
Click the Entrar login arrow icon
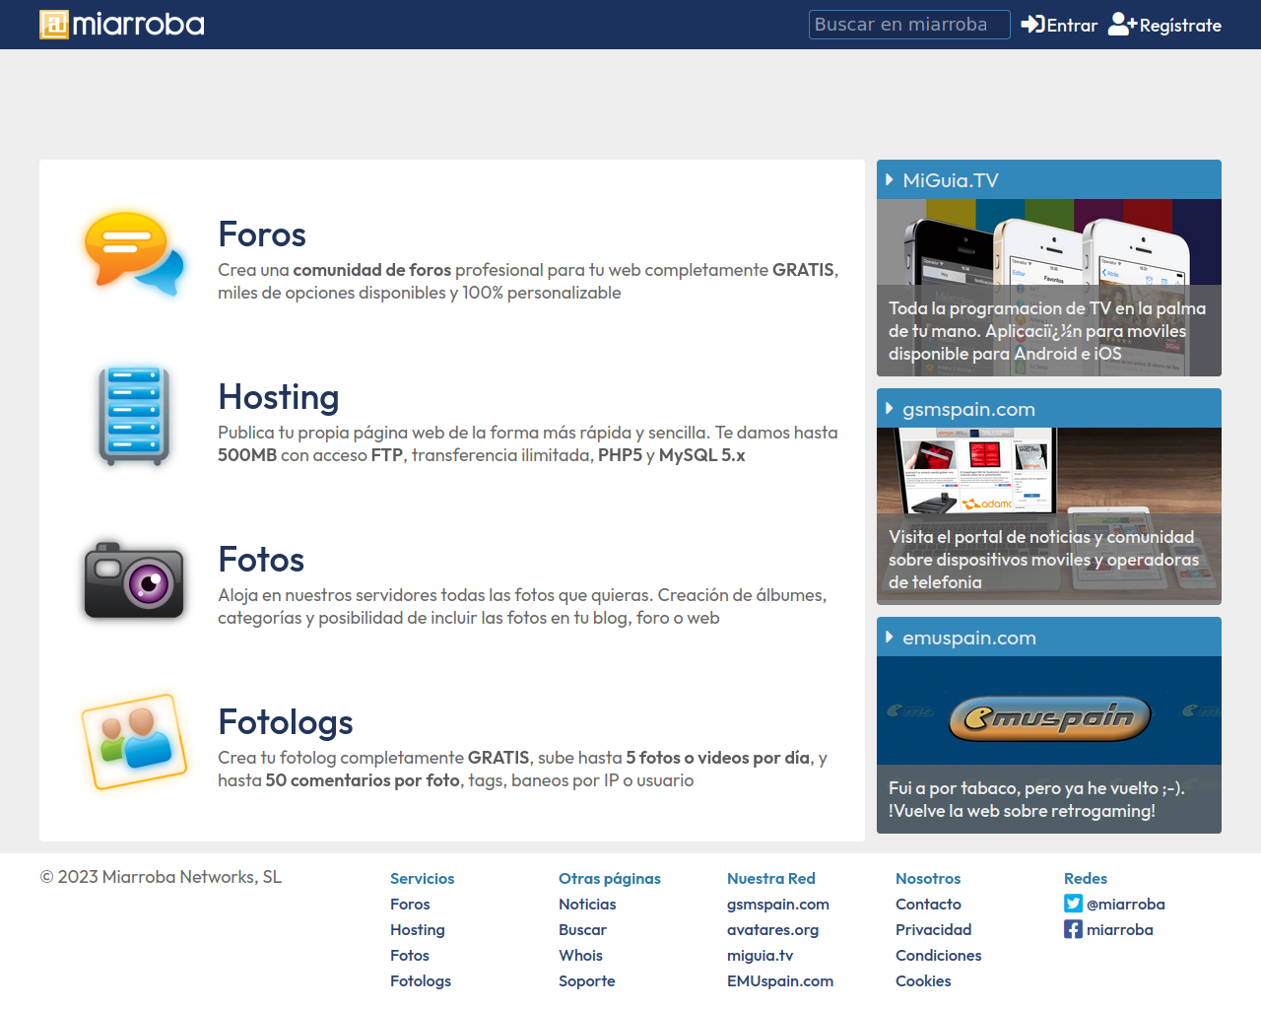[1032, 25]
